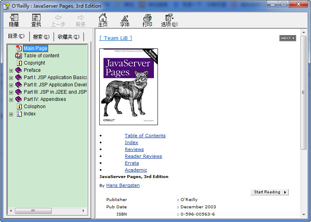Switch to the 搜索 (Search) tab
The image size is (311, 222).
[x=41, y=37]
